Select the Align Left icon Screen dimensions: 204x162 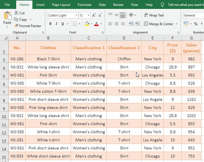click(110, 24)
